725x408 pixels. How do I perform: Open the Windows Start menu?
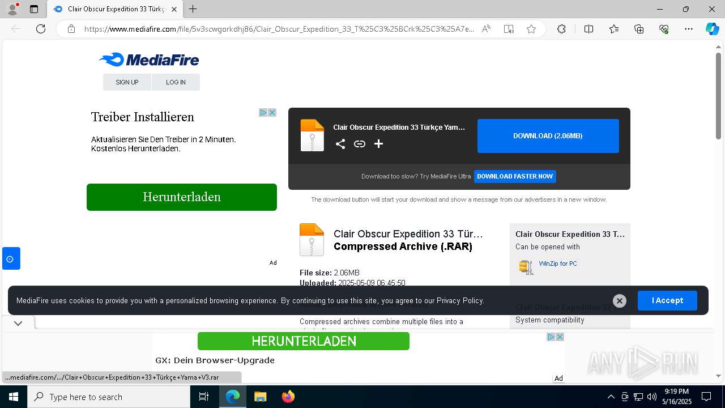coord(14,397)
